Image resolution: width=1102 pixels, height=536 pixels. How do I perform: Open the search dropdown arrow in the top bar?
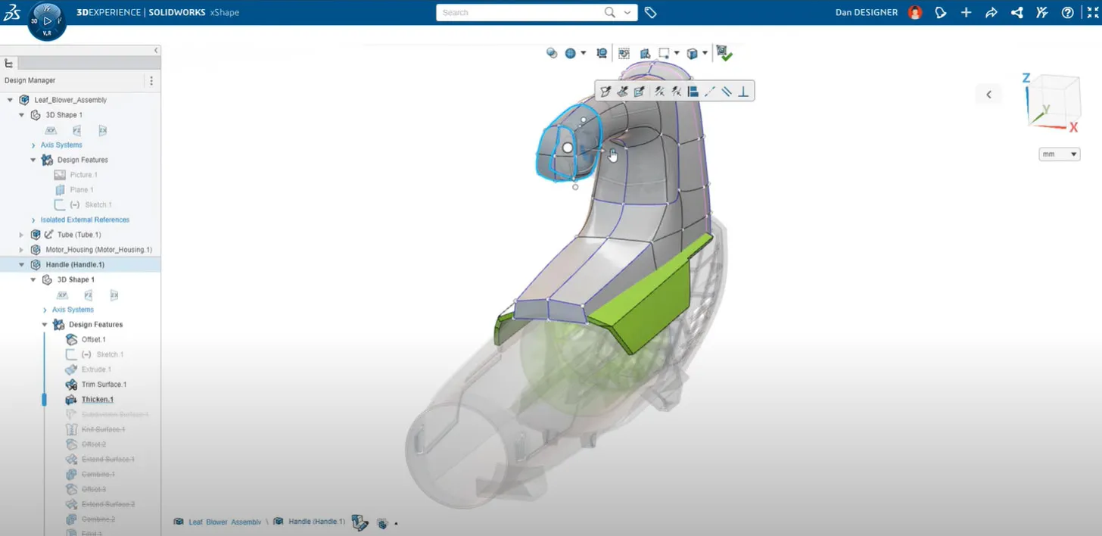pos(627,12)
